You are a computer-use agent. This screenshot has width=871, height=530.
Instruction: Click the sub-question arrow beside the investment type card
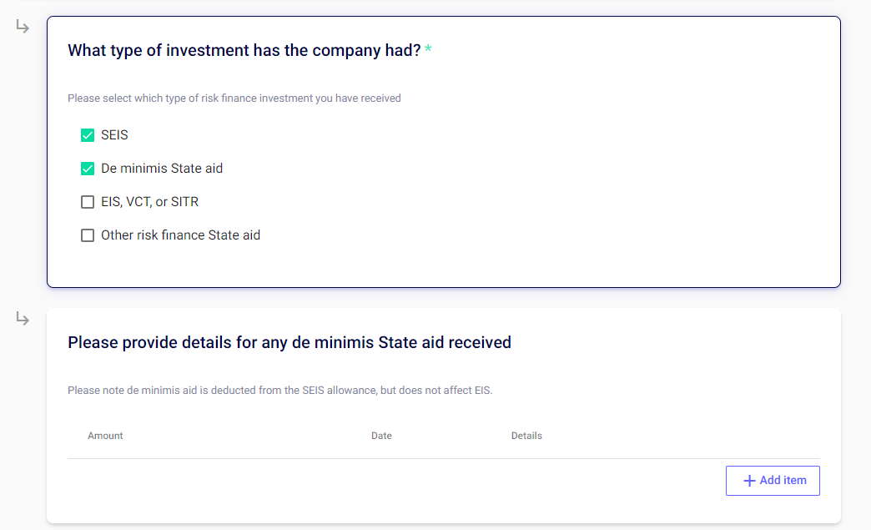(x=23, y=28)
